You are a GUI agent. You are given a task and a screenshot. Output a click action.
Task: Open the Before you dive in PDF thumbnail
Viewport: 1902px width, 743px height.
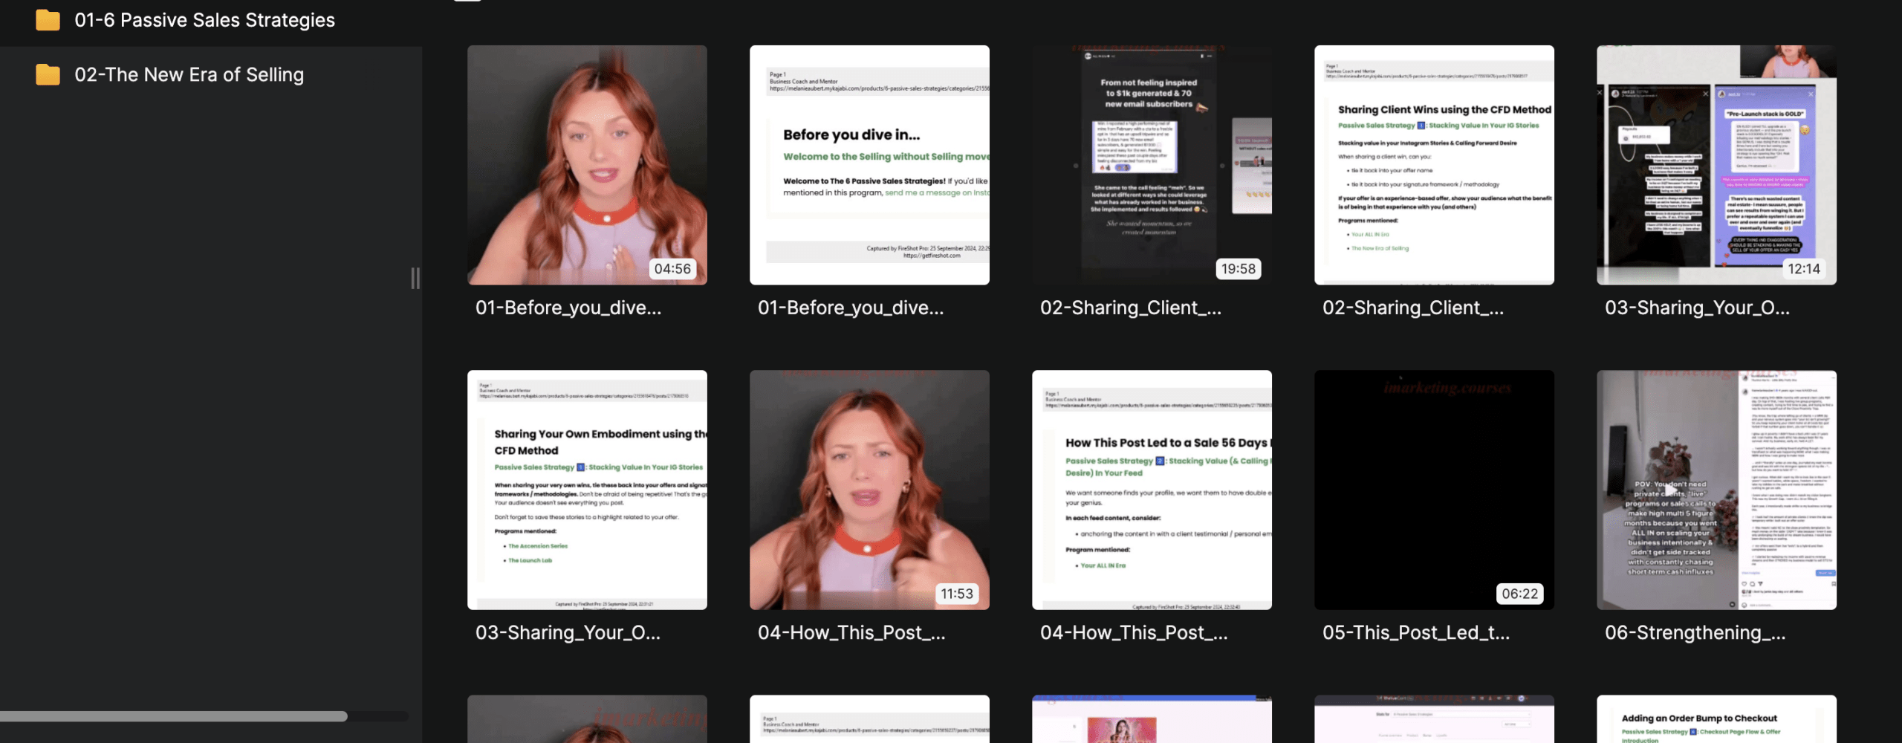tap(869, 164)
